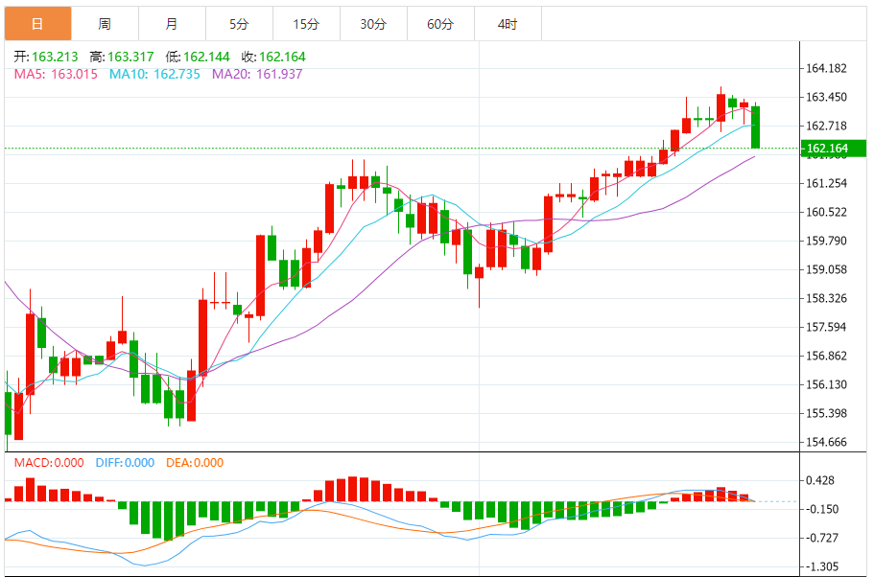The height and width of the screenshot is (577, 874).
Task: Click the DIFF value label
Action: pos(125,463)
